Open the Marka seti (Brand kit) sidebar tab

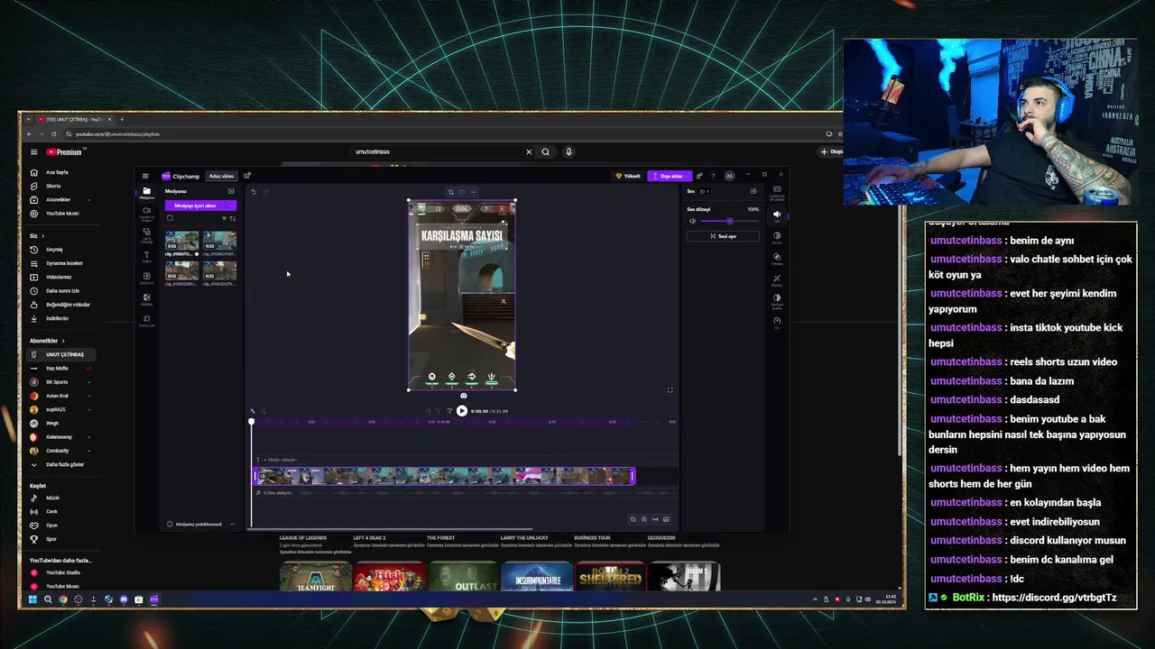[x=146, y=321]
